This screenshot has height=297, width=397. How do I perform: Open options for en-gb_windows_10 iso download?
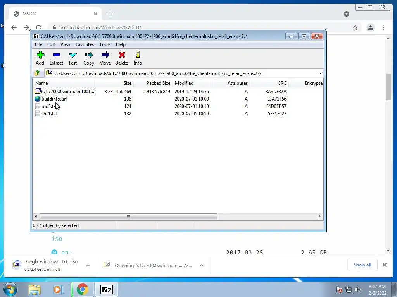pos(88,265)
